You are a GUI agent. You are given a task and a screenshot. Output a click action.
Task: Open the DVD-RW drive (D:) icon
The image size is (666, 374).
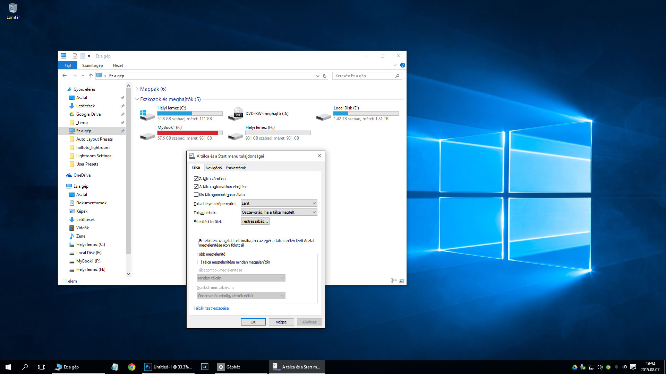tap(236, 114)
